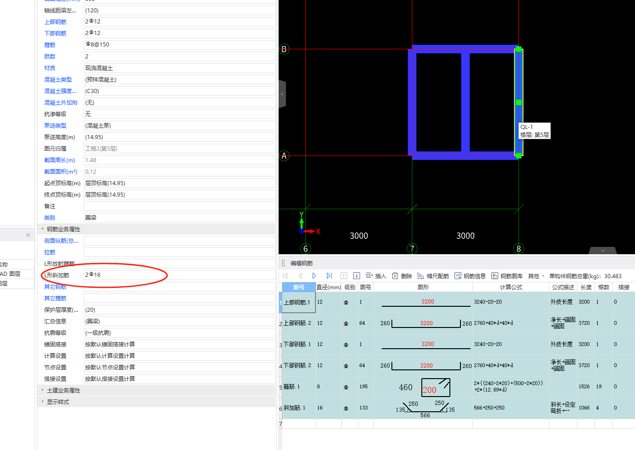Open 钢筋图库 library
The width and height of the screenshot is (635, 450).
507,276
